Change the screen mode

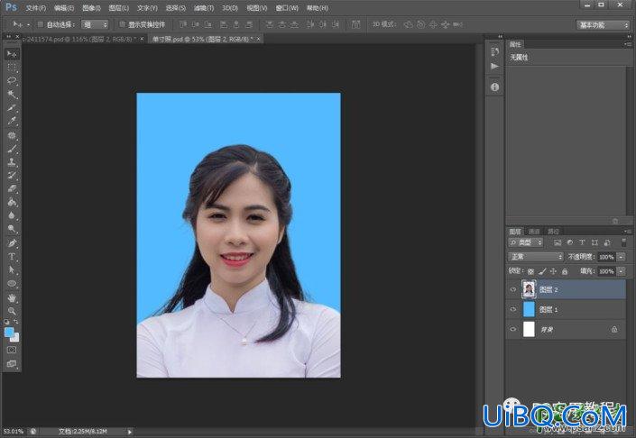coord(12,363)
